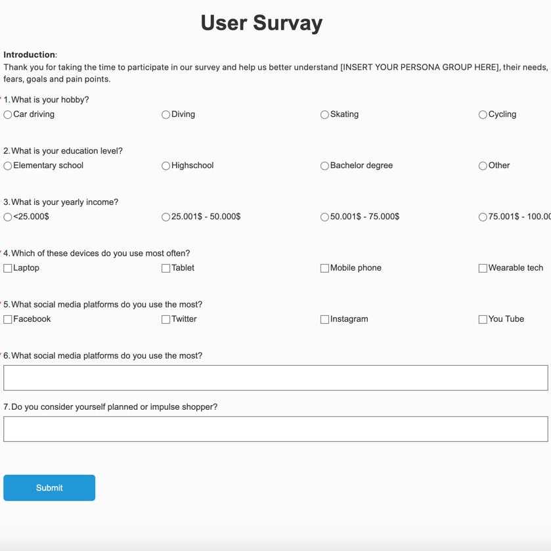Select the Car driving hobby option

[x=8, y=114]
